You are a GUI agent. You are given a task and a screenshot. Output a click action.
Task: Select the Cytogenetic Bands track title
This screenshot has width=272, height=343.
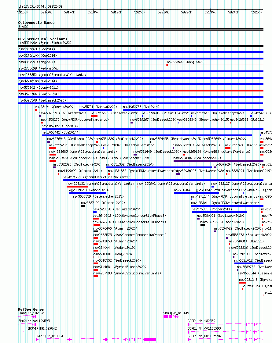tap(36, 23)
